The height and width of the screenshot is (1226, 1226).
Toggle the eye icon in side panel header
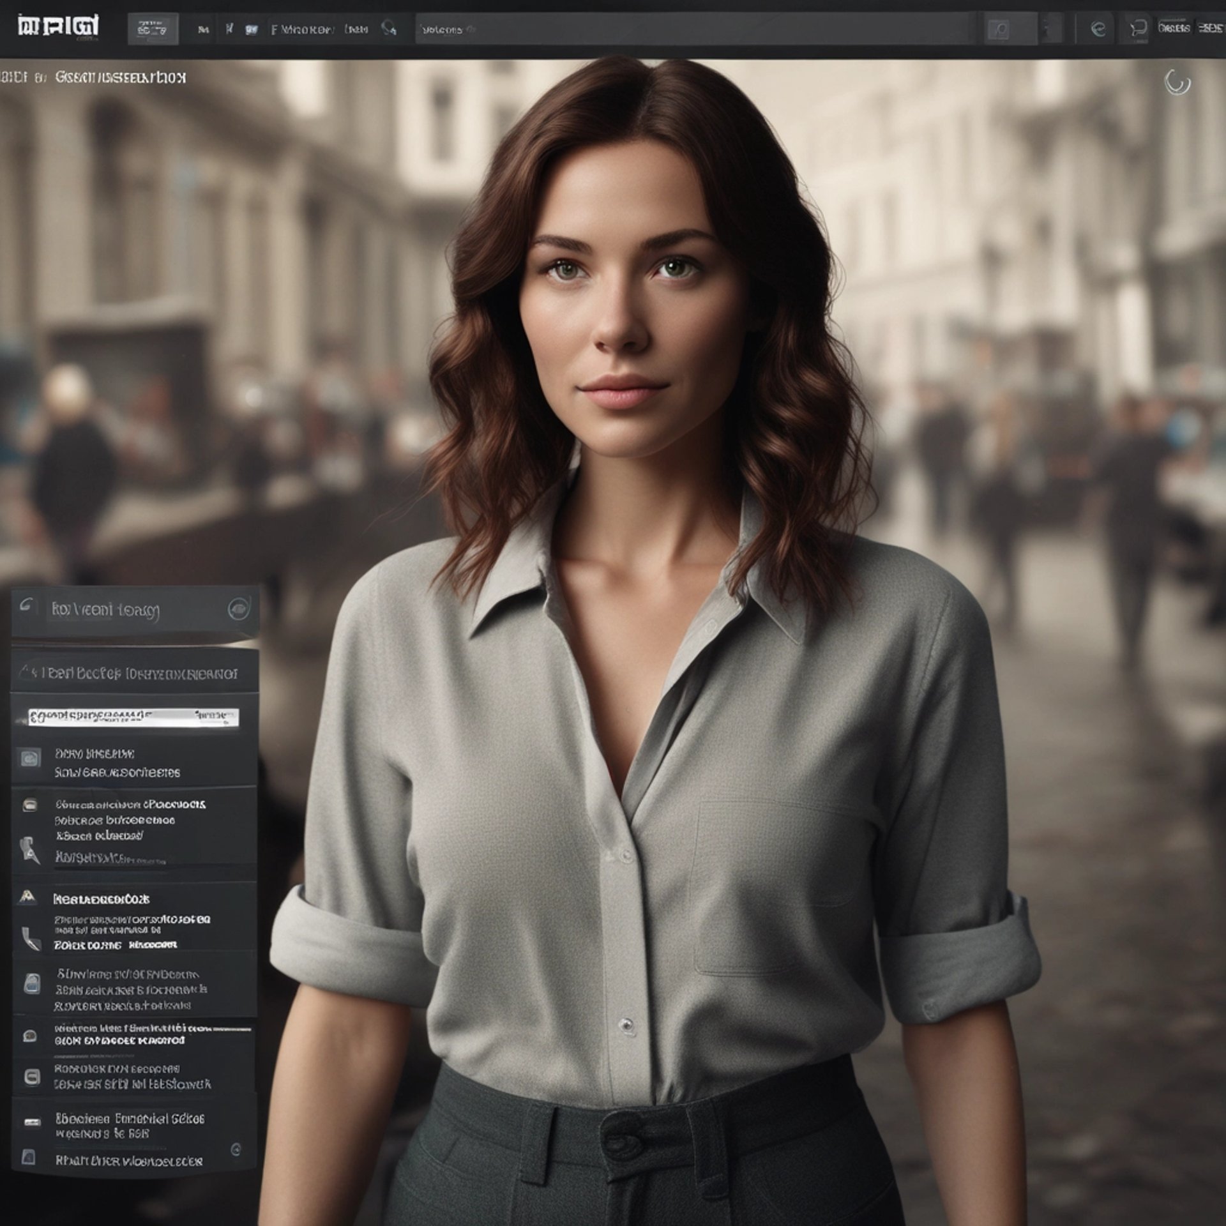tap(238, 609)
